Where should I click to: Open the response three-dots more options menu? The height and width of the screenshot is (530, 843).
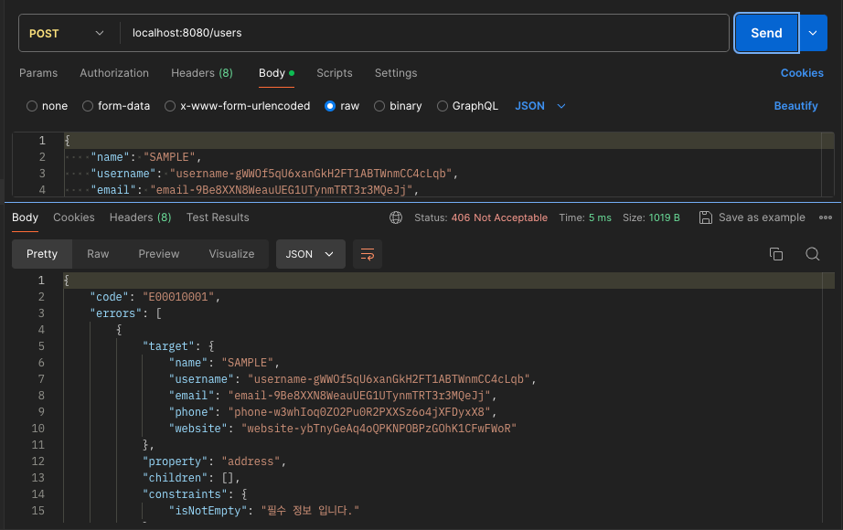826,217
